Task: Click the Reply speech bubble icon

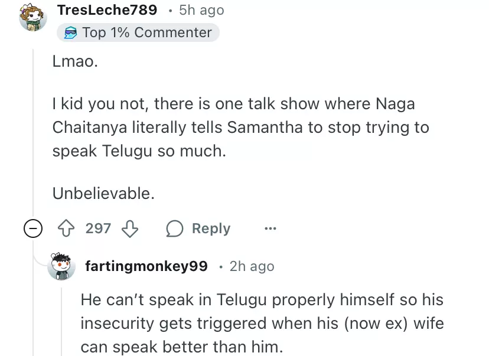Action: 175,228
